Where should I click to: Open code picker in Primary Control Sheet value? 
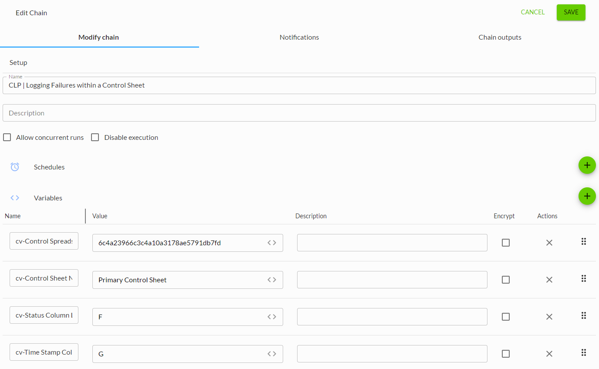click(x=272, y=280)
